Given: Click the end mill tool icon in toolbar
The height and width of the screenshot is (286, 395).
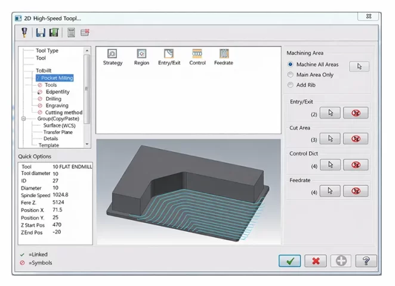Looking at the screenshot, I should 24,32.
